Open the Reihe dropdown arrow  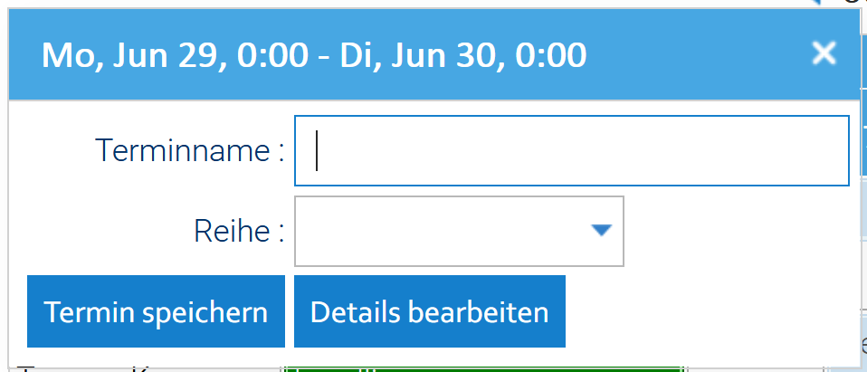pyautogui.click(x=601, y=231)
